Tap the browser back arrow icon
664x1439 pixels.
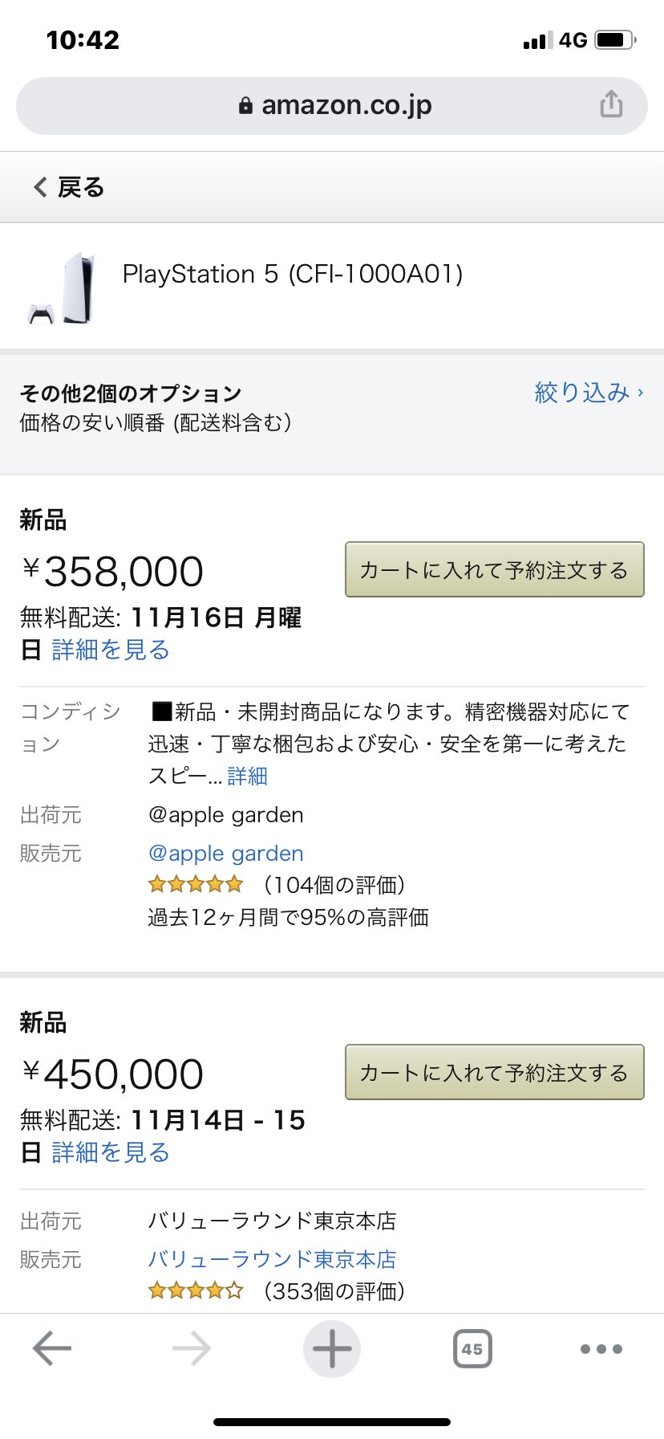click(52, 1348)
